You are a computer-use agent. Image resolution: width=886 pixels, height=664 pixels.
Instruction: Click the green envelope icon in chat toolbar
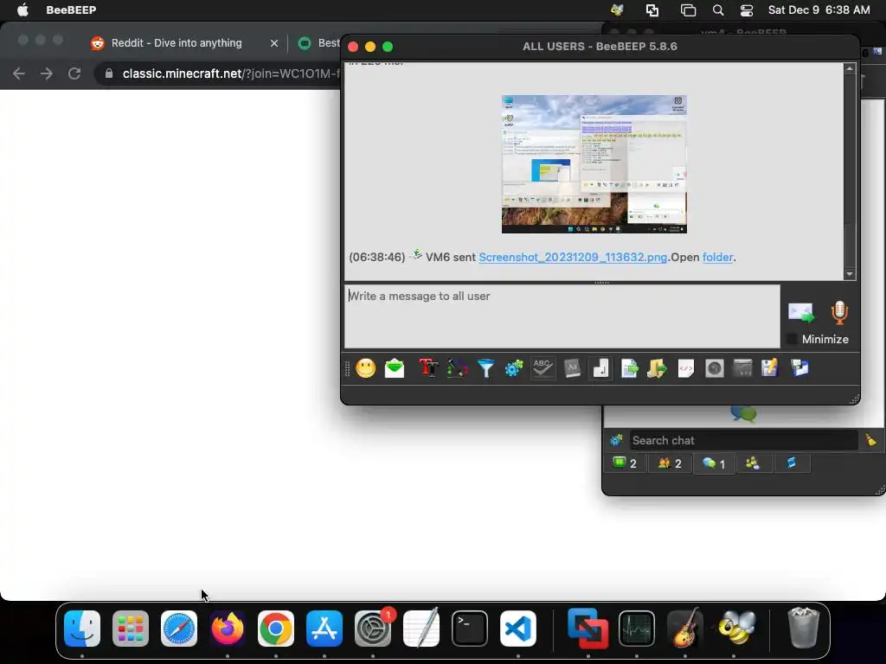point(395,368)
